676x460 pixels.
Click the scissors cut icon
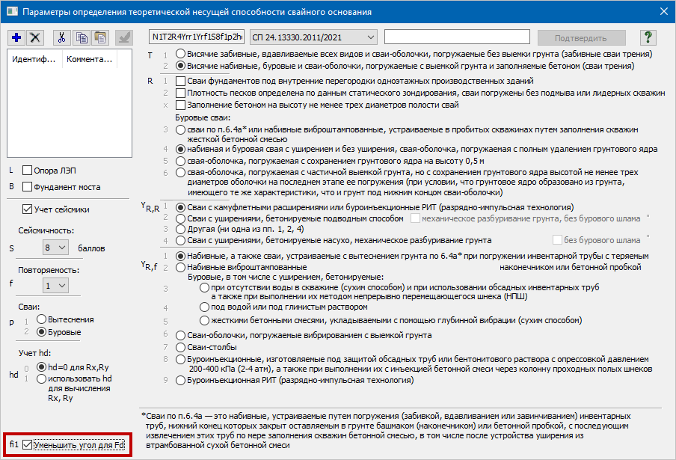coord(61,37)
